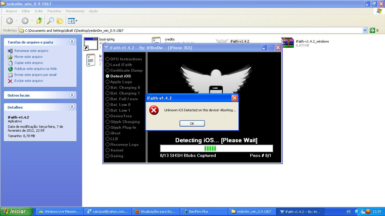Click the Iniciar start button
Screen dimensions: 385x216
[16, 211]
